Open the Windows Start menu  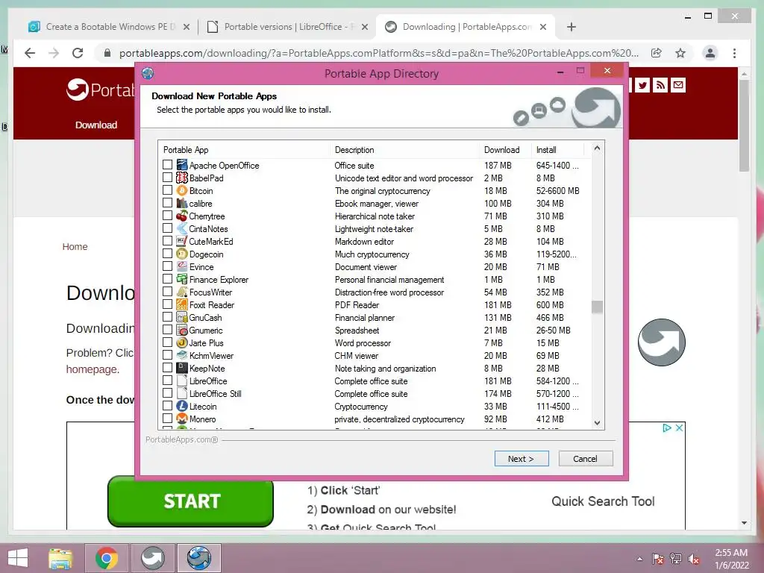pyautogui.click(x=18, y=558)
